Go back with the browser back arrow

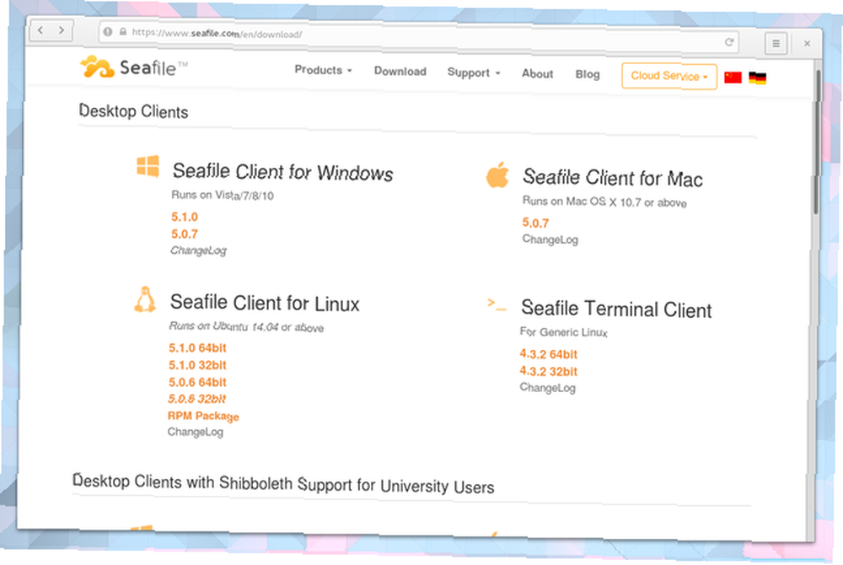tap(40, 30)
